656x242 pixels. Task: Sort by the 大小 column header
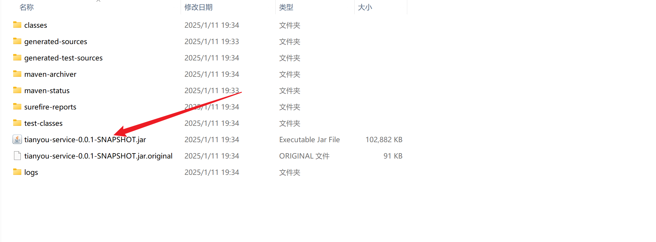(x=365, y=7)
